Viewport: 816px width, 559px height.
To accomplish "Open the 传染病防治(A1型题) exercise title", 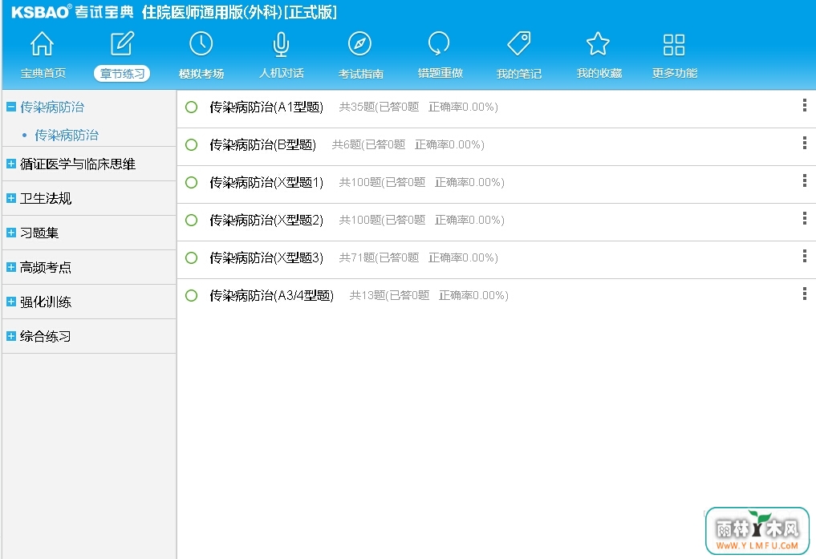I will [x=266, y=107].
